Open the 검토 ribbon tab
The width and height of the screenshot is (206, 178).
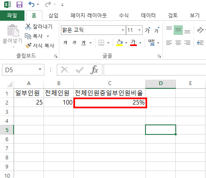tap(173, 15)
